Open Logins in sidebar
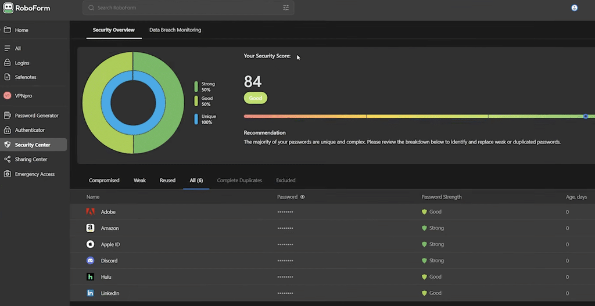Image resolution: width=595 pixels, height=306 pixels. pyautogui.click(x=34, y=63)
